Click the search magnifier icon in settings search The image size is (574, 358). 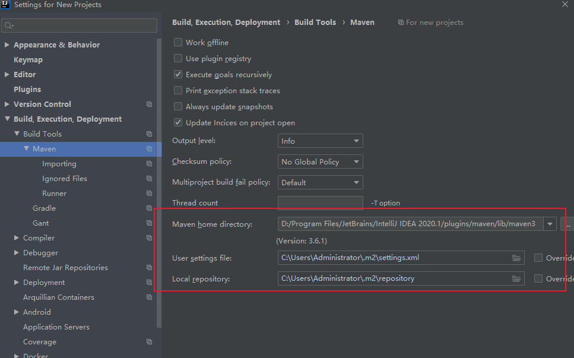point(9,26)
